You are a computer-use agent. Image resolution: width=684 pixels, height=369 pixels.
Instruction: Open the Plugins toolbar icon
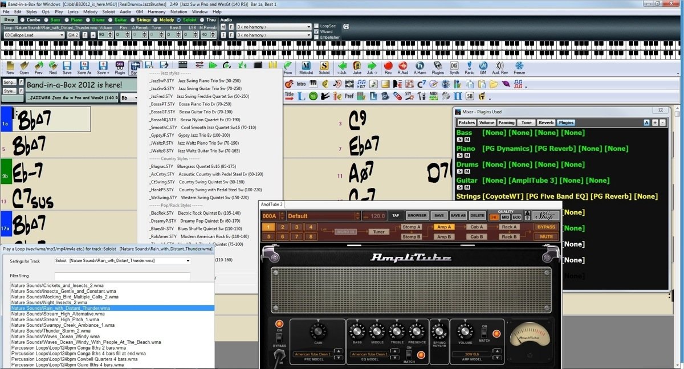pos(438,68)
